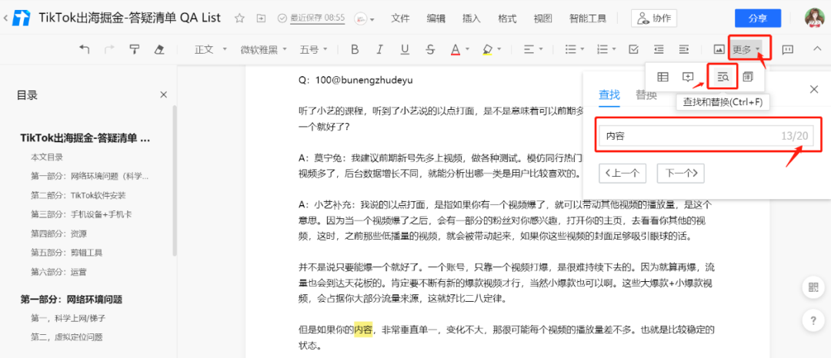Toggle bold formatting

click(x=355, y=49)
